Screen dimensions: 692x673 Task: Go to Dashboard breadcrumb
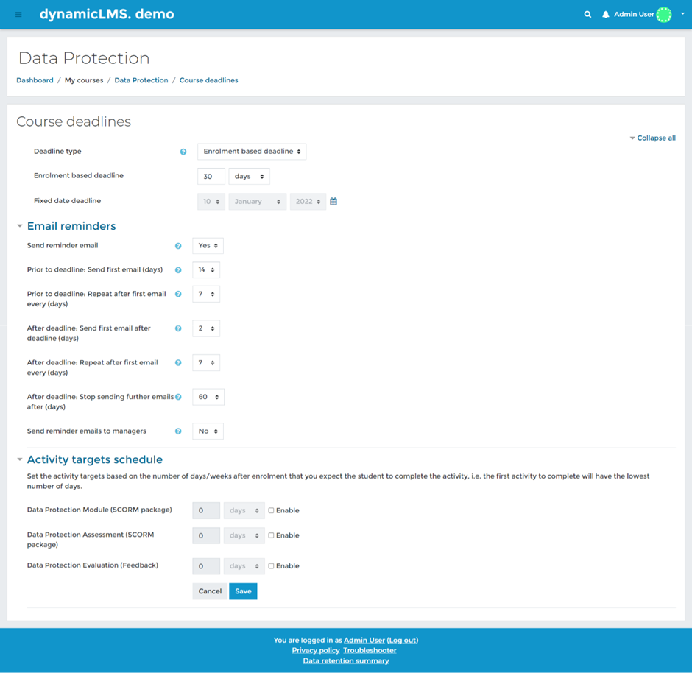click(x=35, y=80)
